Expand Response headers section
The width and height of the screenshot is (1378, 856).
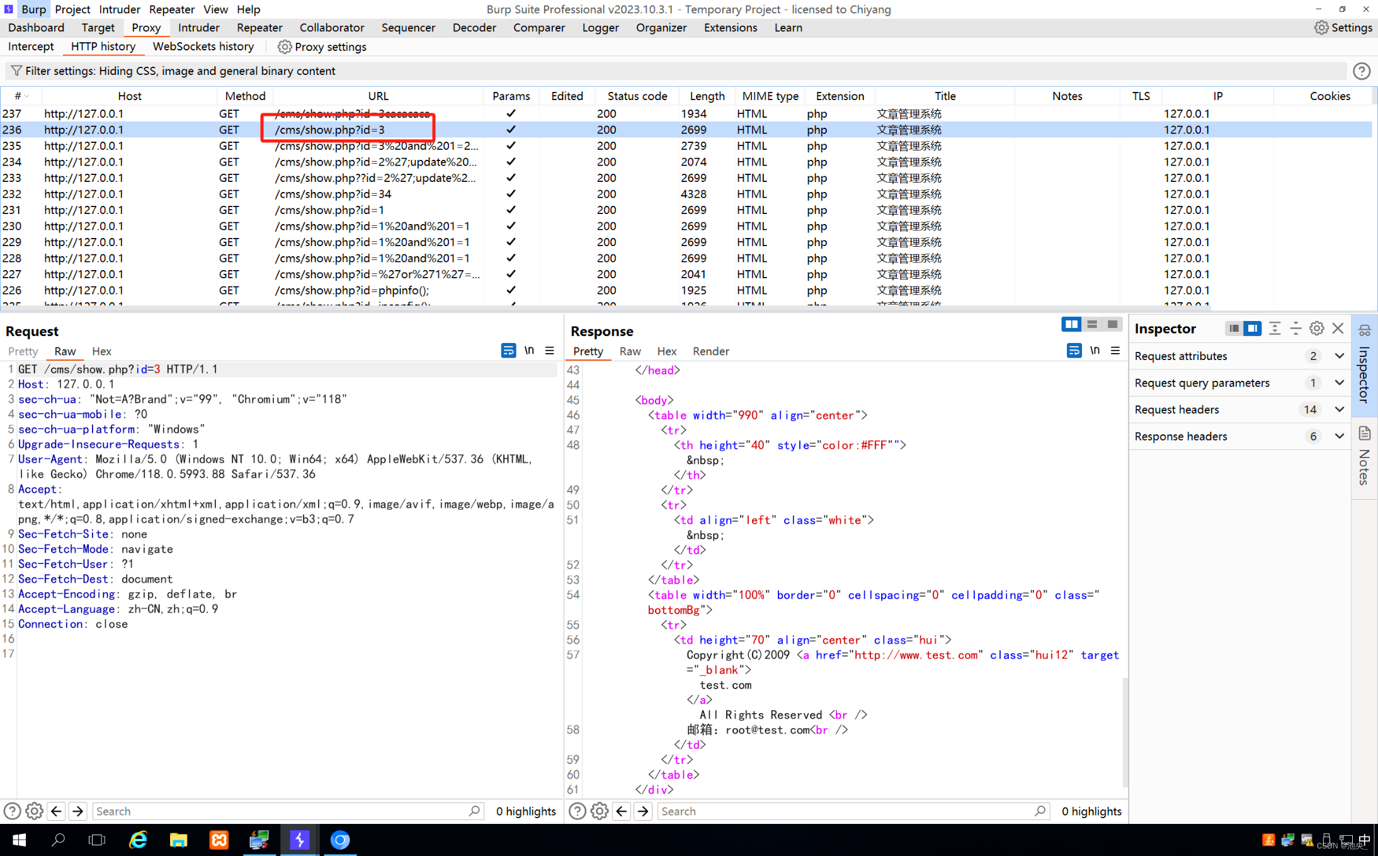pyautogui.click(x=1339, y=436)
